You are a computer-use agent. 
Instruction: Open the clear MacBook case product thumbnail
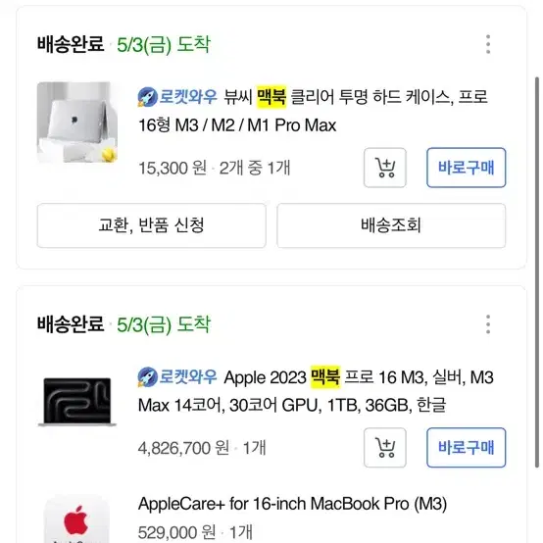click(x=77, y=123)
